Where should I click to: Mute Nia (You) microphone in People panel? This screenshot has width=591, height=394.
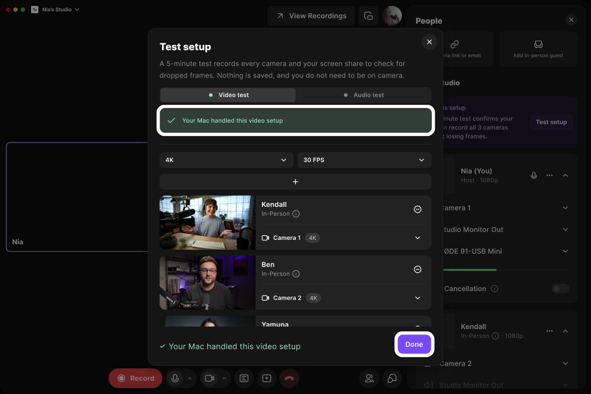click(534, 175)
